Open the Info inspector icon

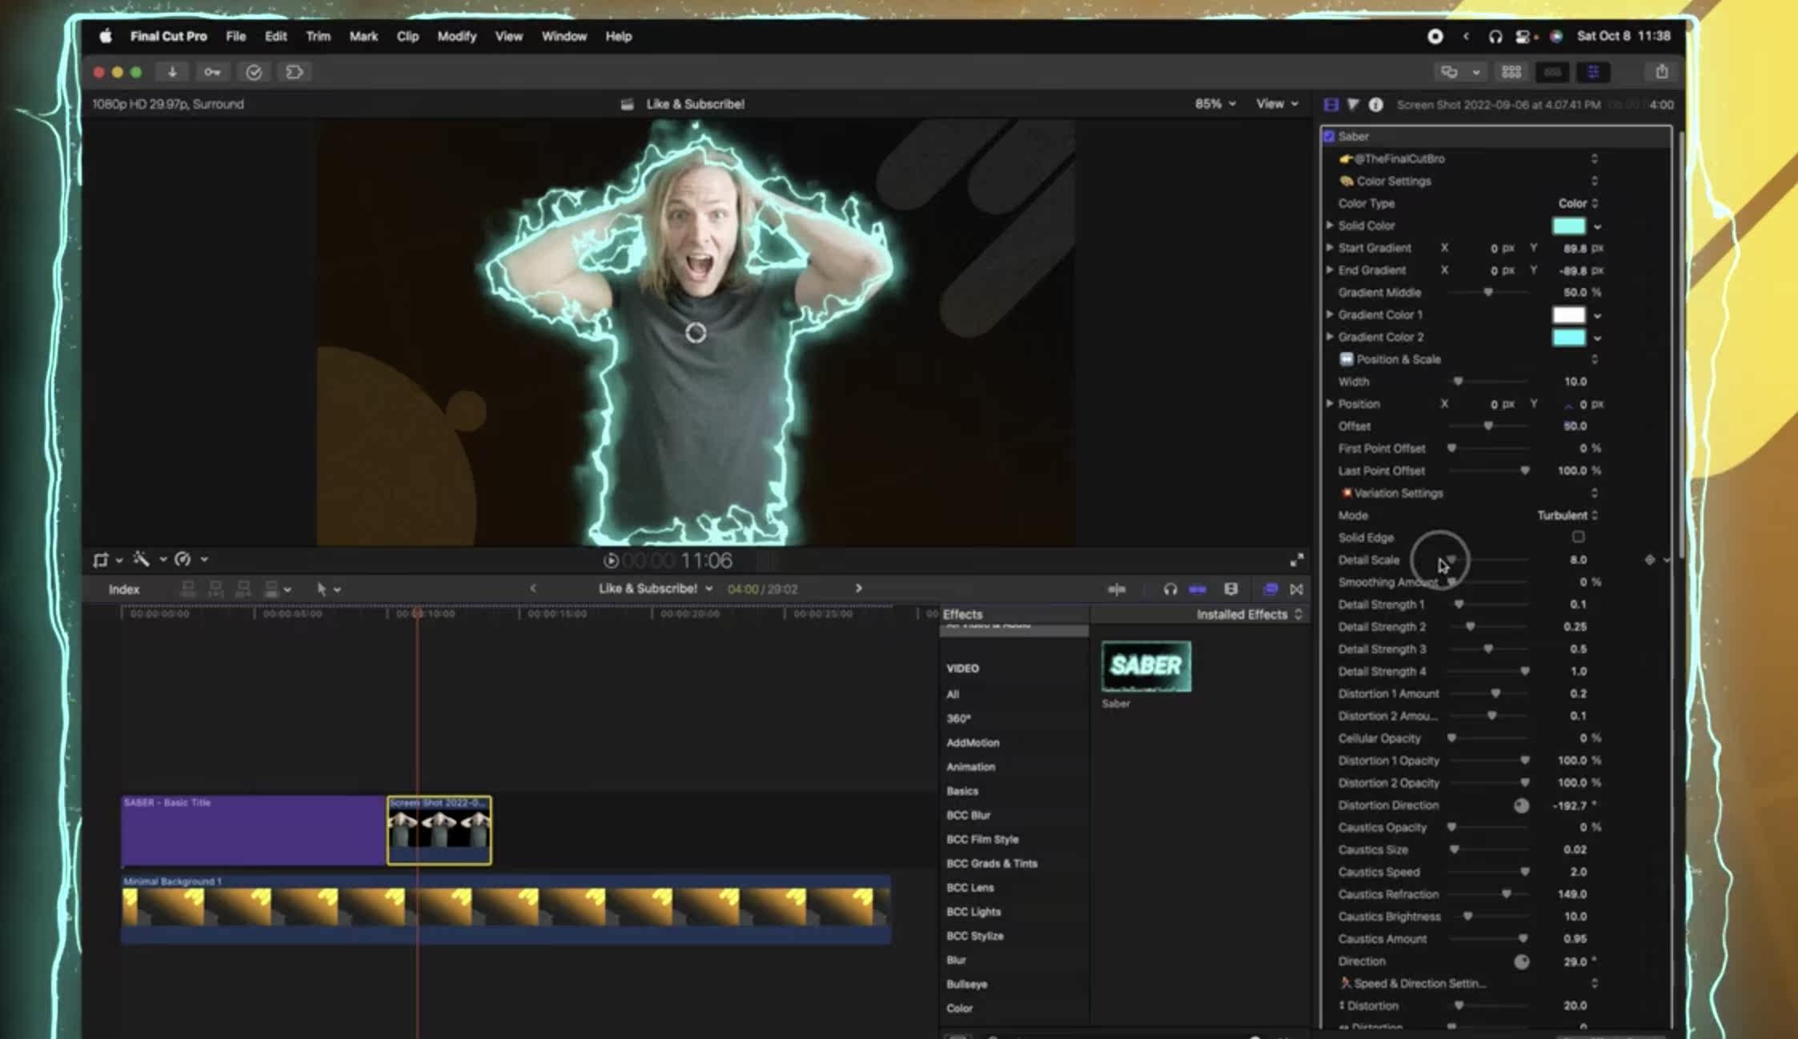(x=1375, y=105)
